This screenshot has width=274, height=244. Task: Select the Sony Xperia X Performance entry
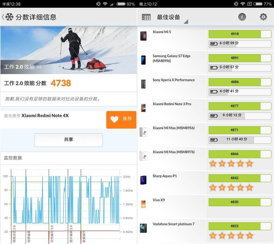tap(173, 80)
